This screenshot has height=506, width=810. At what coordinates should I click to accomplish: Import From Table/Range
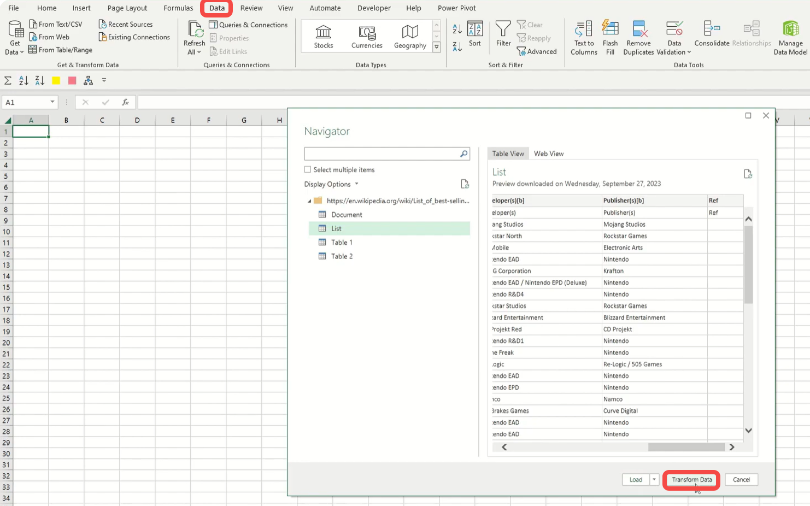(61, 50)
